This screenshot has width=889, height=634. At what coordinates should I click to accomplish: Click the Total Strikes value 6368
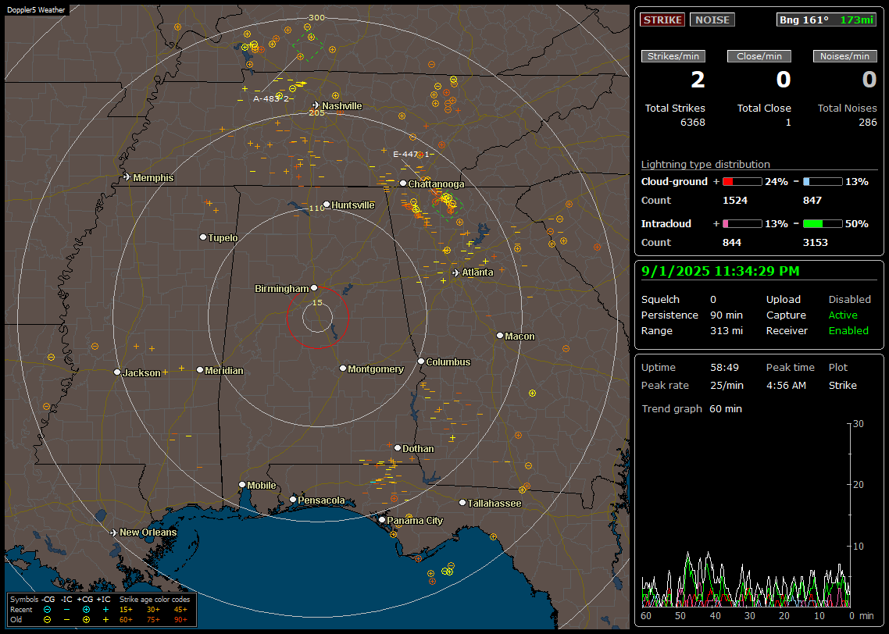coord(693,123)
